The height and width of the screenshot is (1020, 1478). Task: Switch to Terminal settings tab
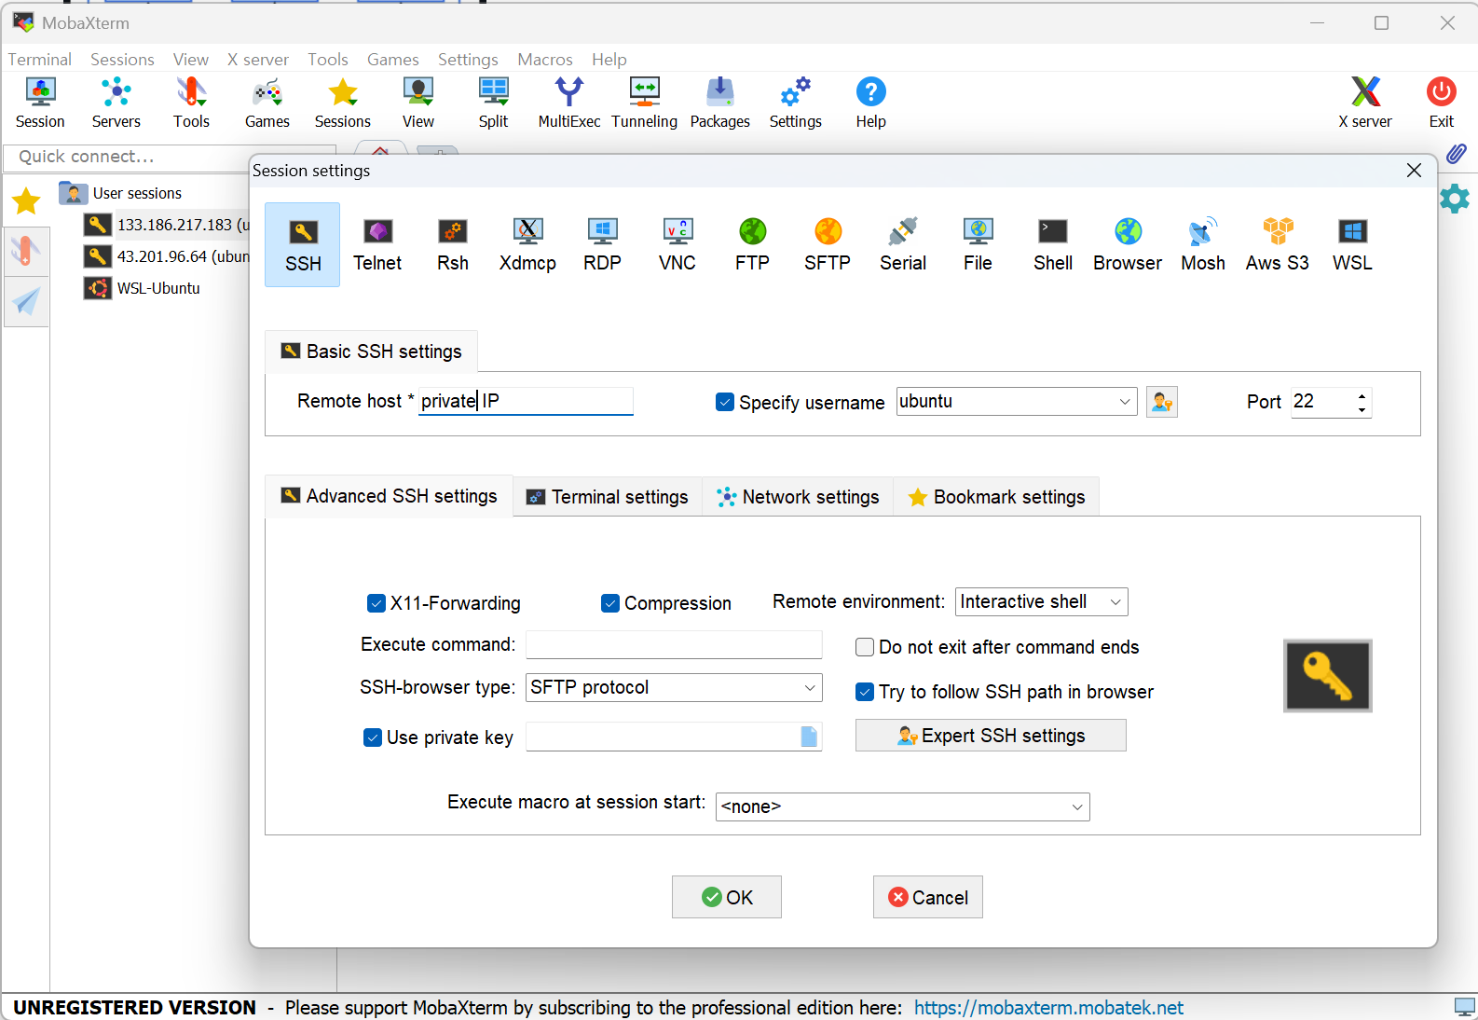tap(608, 497)
